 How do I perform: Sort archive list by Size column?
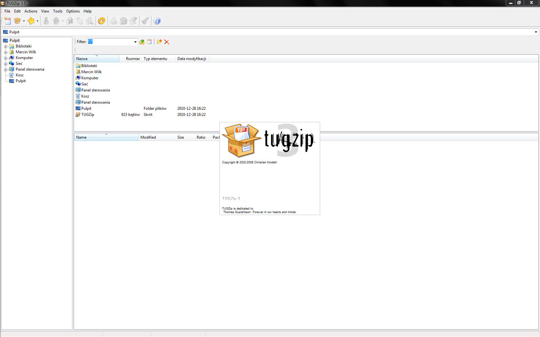(185, 137)
